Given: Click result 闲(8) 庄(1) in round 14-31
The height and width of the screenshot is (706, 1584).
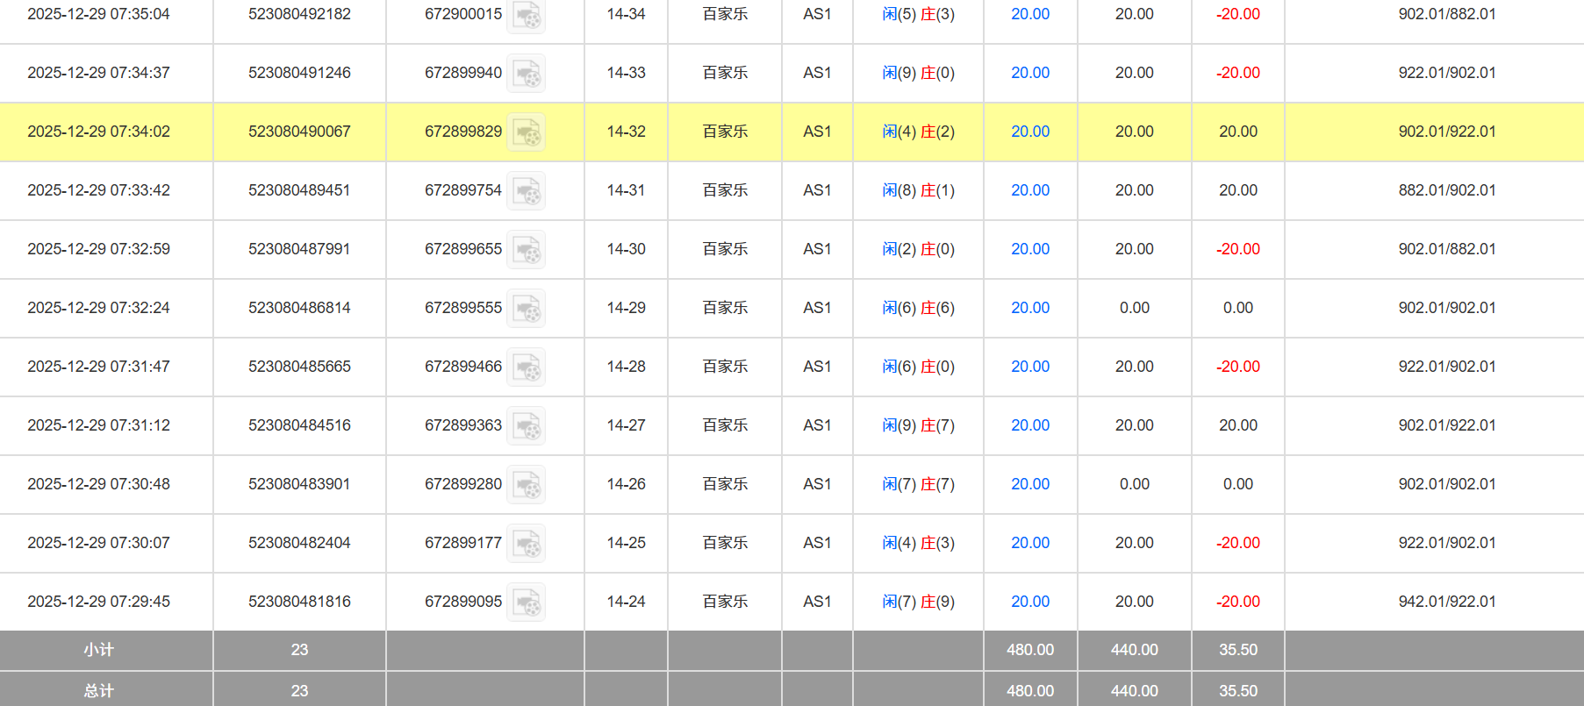Looking at the screenshot, I should coord(918,190).
